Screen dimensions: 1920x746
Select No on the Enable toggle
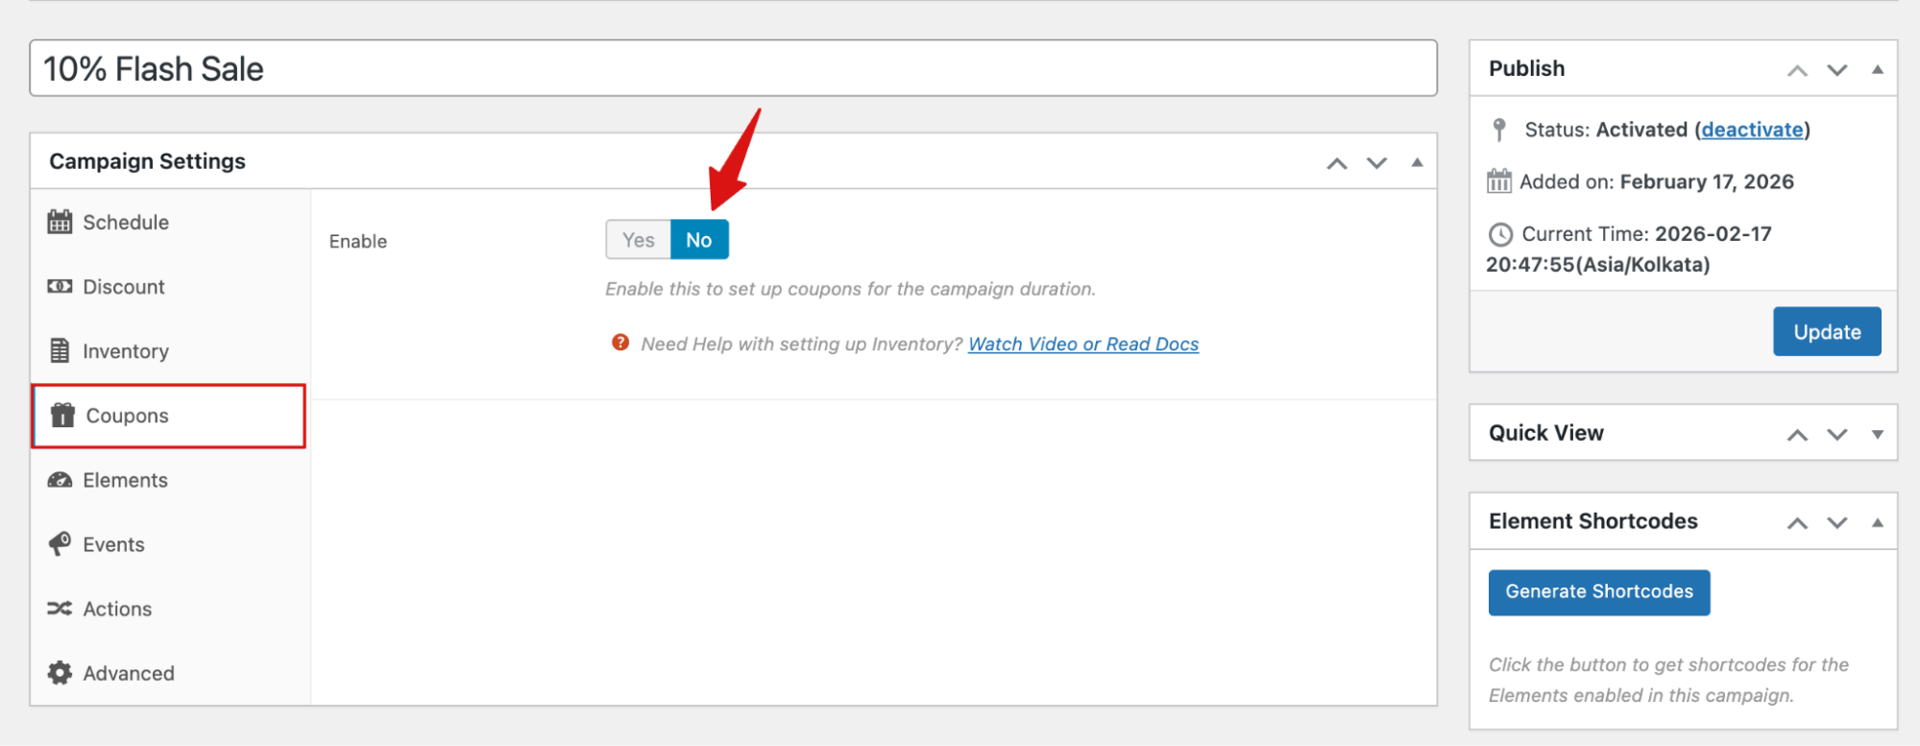pos(699,240)
